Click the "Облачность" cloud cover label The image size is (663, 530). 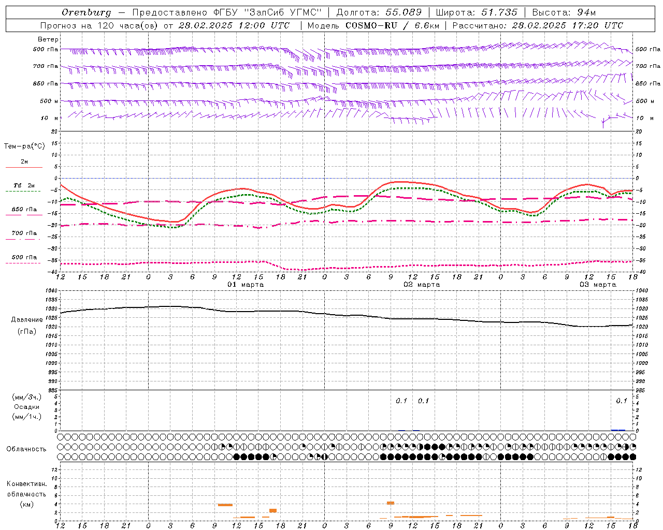point(26,449)
